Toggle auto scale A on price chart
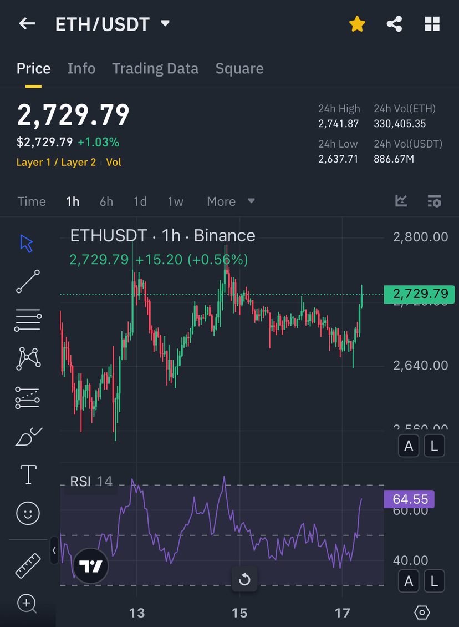459x627 pixels. 408,446
